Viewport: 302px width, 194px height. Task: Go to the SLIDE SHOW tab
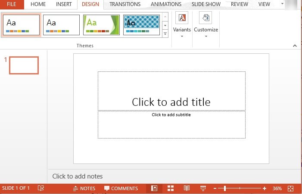click(206, 4)
